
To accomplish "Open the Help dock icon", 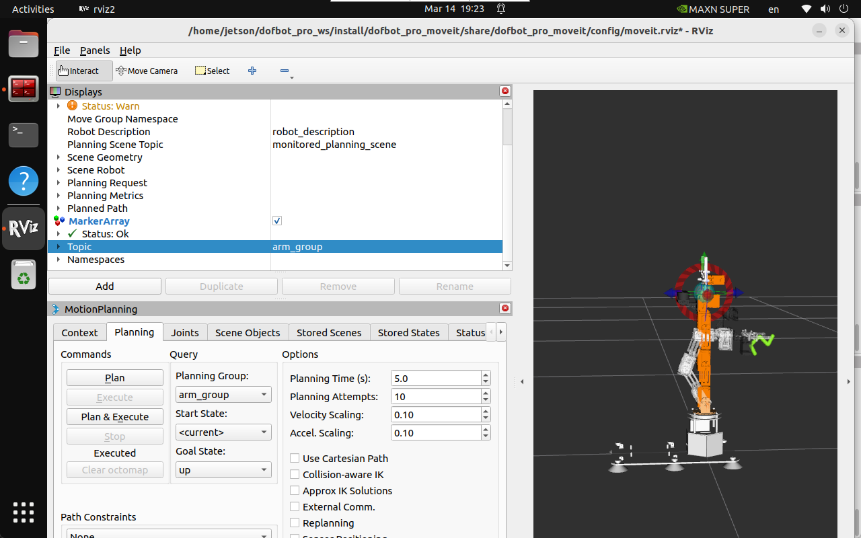I will 24,181.
